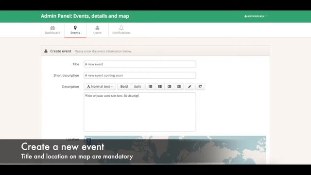Open the Dashboard tab
This screenshot has height=175, width=311.
coord(52,30)
